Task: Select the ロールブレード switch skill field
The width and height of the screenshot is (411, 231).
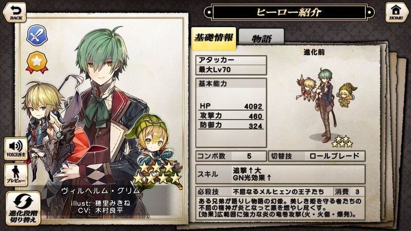Action: pyautogui.click(x=316, y=156)
